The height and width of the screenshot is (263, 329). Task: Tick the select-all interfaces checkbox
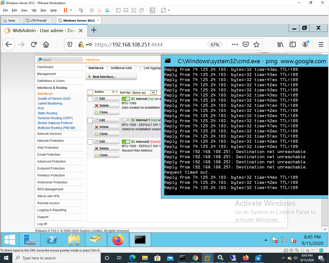pyautogui.click(x=90, y=92)
